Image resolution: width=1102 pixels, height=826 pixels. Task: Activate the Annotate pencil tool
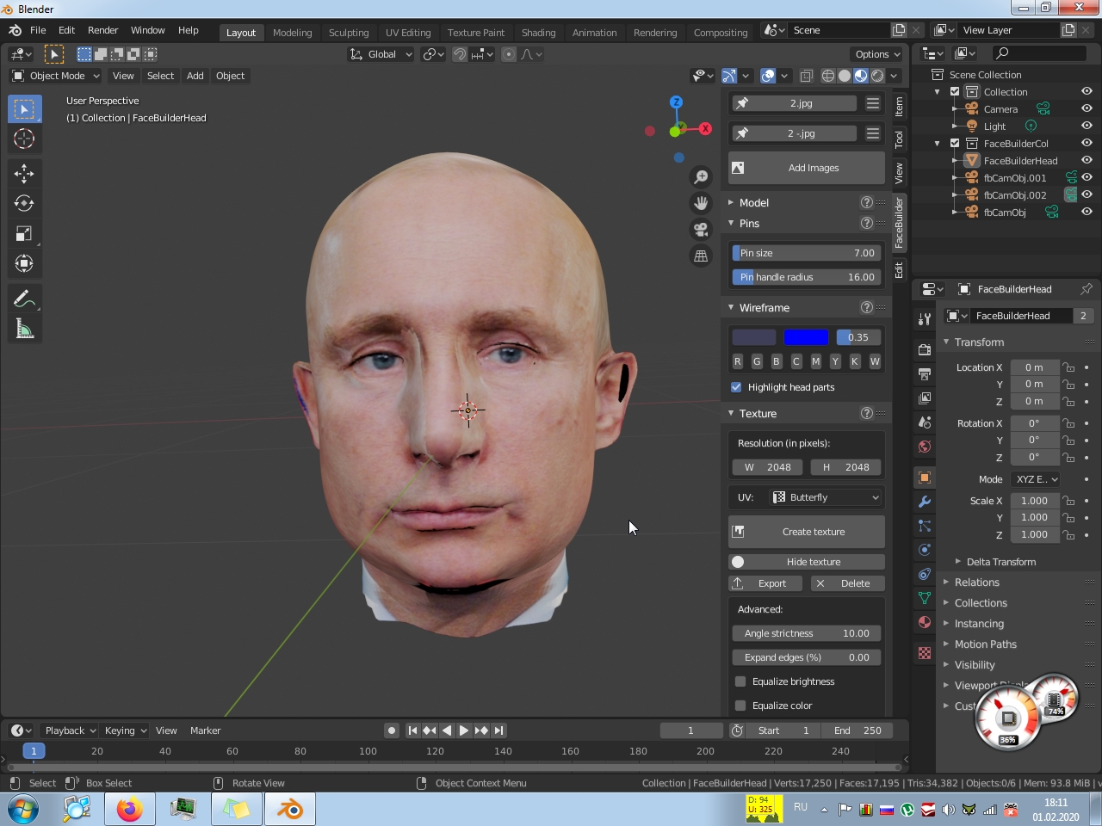24,299
